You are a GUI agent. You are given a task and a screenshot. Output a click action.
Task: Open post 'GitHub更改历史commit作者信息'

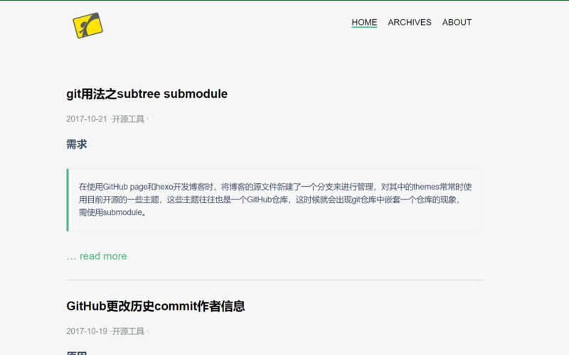coord(156,306)
